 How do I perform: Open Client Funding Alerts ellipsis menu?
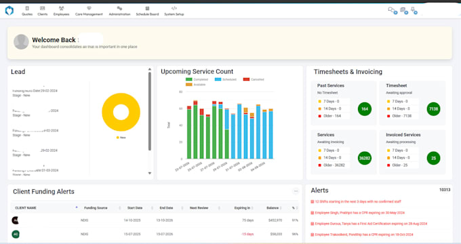point(296,191)
